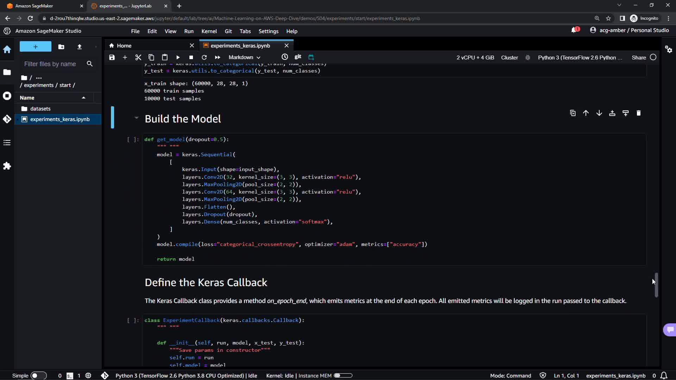Save the notebook with the disk icon
Screen dimensions: 676x380
coord(112,57)
